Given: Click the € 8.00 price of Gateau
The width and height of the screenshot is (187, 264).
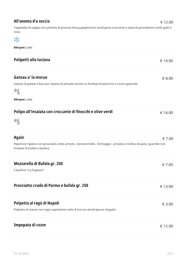Looking at the screenshot, I should point(168,78).
